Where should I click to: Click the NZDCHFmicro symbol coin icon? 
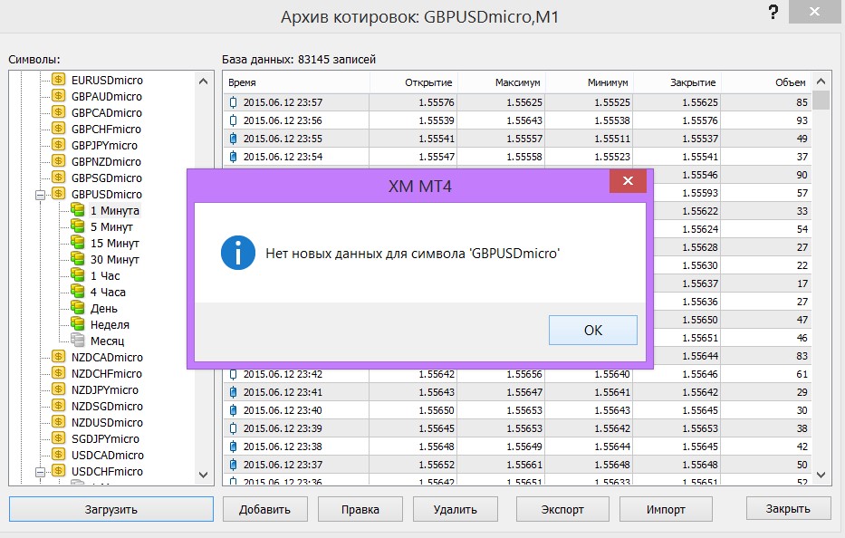tap(58, 373)
